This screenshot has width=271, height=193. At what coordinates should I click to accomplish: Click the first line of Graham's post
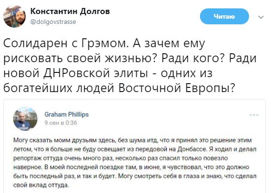click(132, 140)
